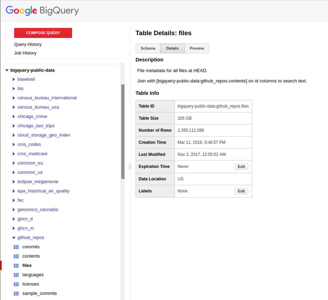Click the Last Modified value Nov 2, 2017
The height and width of the screenshot is (300, 328).
(x=202, y=155)
